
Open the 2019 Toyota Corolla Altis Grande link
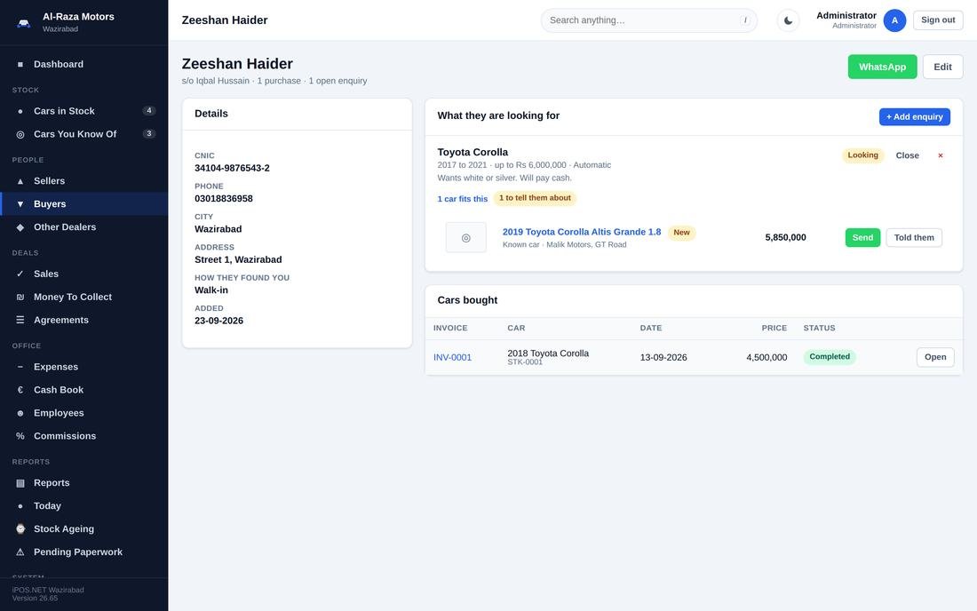point(582,232)
